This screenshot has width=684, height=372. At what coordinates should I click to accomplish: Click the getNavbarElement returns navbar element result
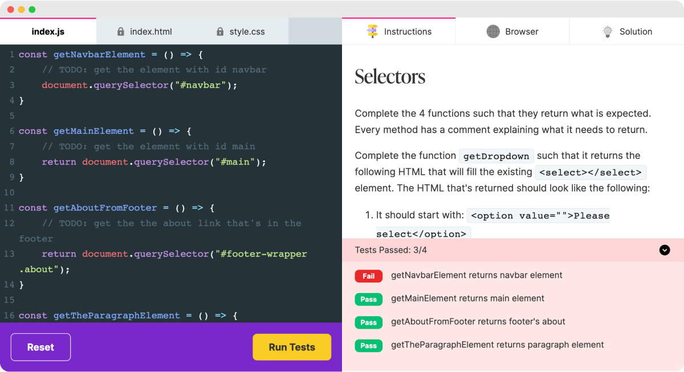click(x=477, y=275)
